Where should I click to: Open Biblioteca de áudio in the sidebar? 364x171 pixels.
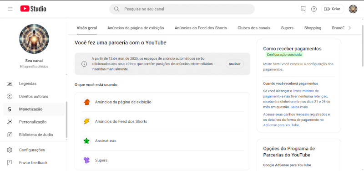coord(34,135)
